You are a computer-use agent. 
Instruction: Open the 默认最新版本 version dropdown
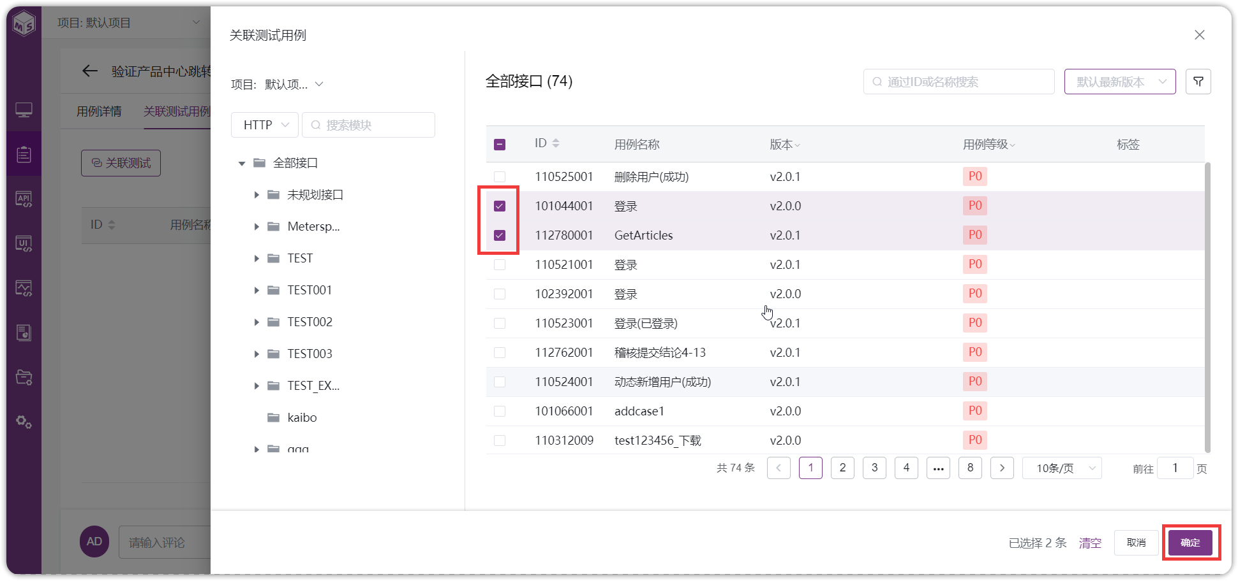[1120, 82]
